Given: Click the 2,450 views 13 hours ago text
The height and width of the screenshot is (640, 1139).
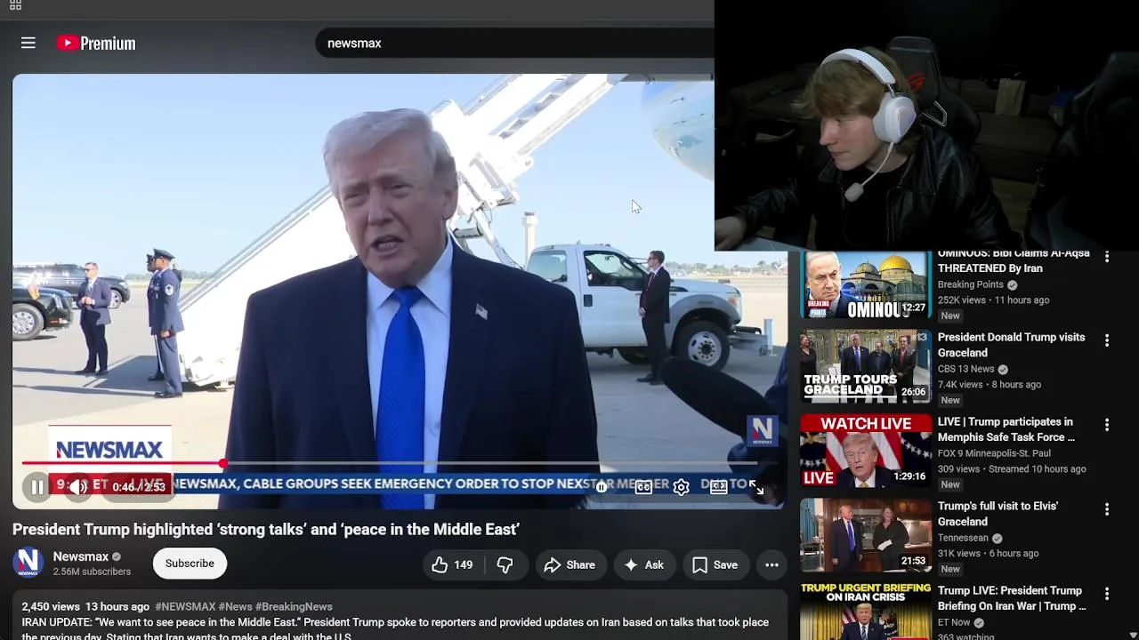Looking at the screenshot, I should tap(85, 606).
